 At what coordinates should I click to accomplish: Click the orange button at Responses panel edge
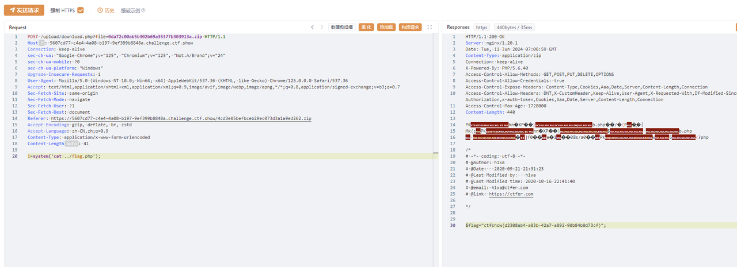click(x=735, y=27)
